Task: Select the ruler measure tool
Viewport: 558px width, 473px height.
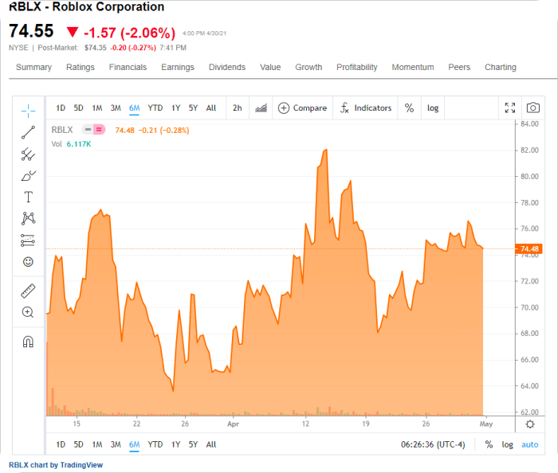Action: [28, 291]
